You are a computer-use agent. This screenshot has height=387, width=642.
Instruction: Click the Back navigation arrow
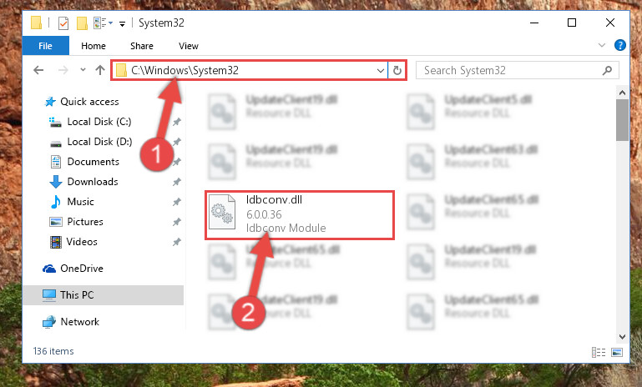point(38,70)
